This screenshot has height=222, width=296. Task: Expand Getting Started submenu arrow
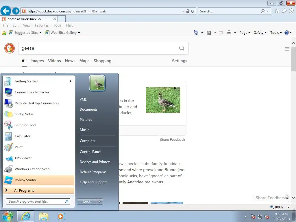pos(71,81)
